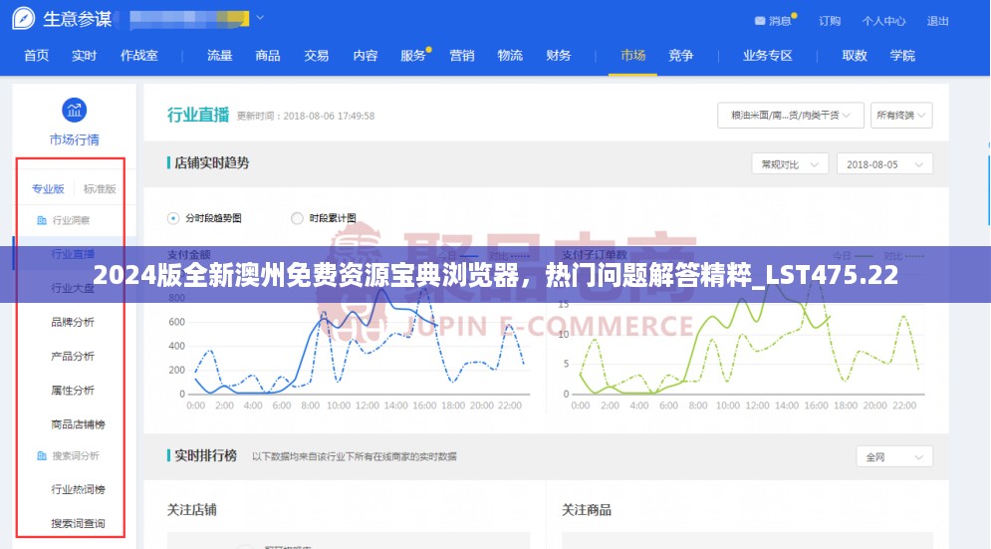
Task: Go to the 流量 navigation tab
Action: point(219,56)
